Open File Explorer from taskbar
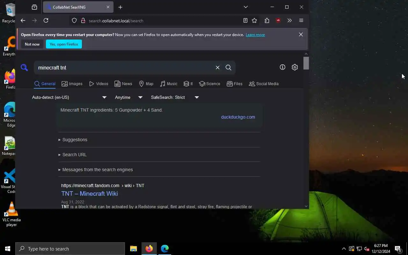The height and width of the screenshot is (255, 408). coord(134,249)
